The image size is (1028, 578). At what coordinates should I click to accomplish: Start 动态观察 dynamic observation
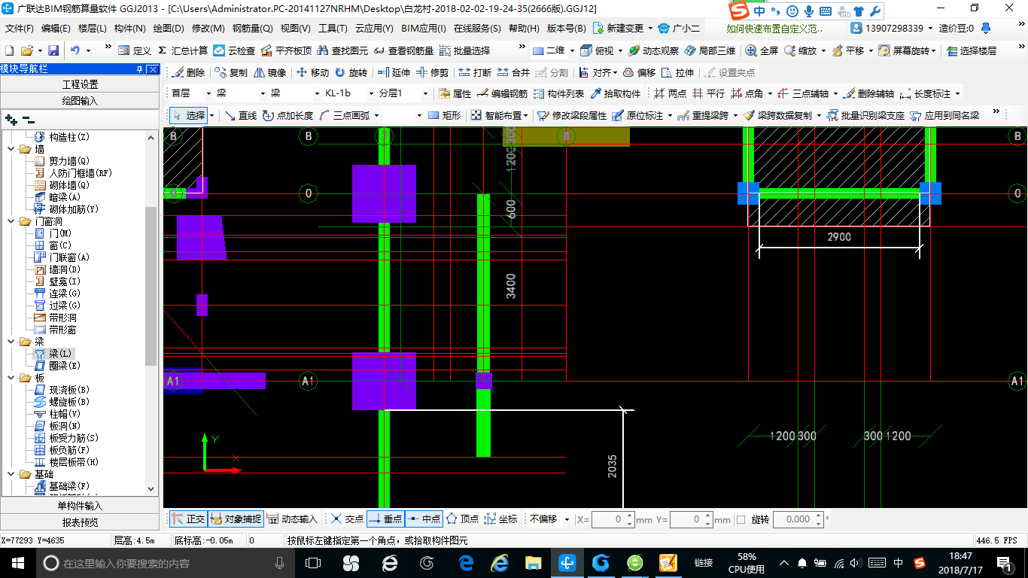(x=654, y=50)
